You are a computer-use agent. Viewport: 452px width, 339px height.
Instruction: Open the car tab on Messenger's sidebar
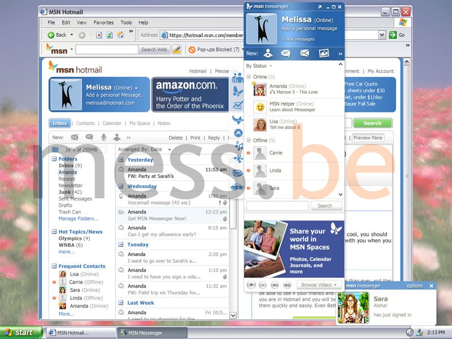pos(237,186)
